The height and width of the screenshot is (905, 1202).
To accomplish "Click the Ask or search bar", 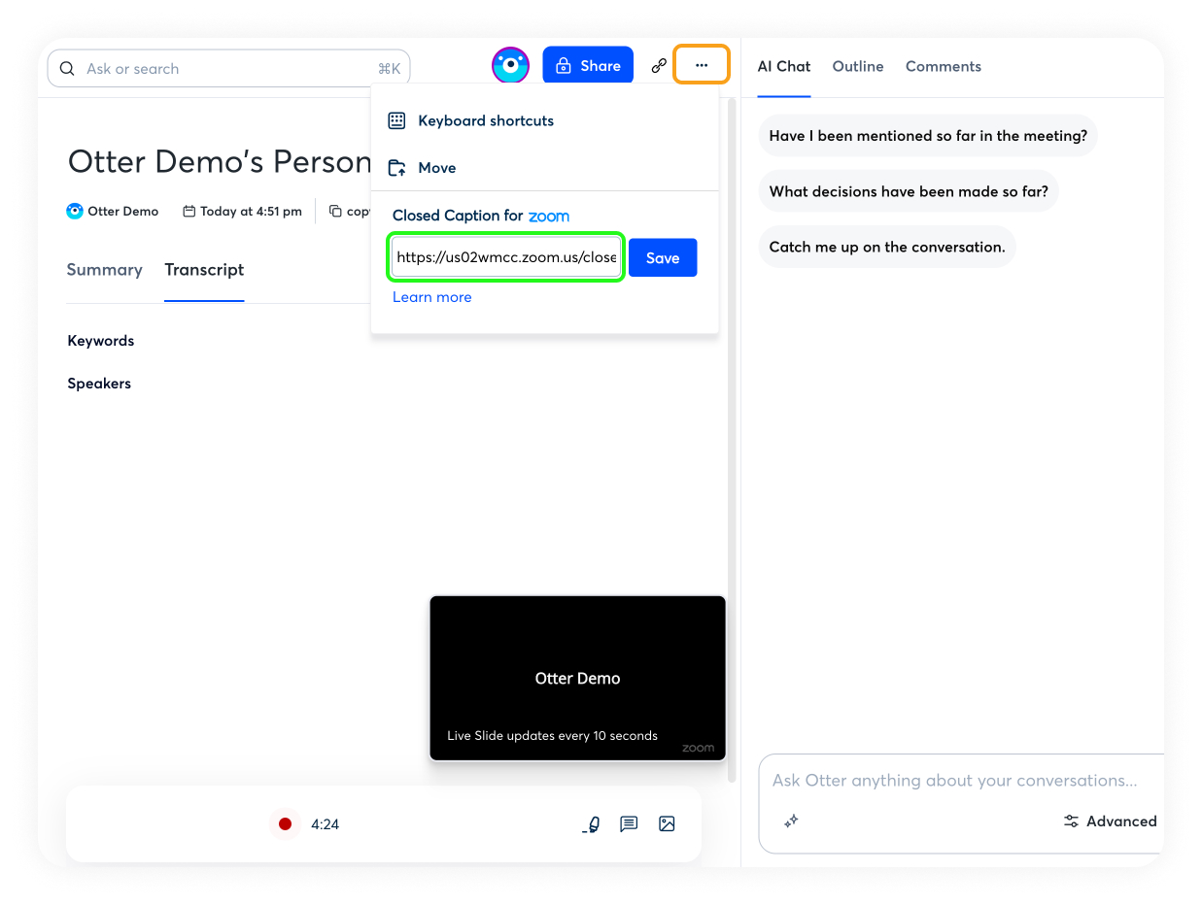I will [228, 69].
